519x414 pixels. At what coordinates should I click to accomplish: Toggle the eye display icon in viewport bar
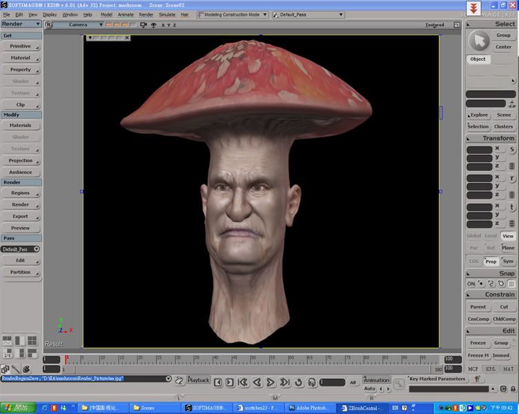point(154,25)
